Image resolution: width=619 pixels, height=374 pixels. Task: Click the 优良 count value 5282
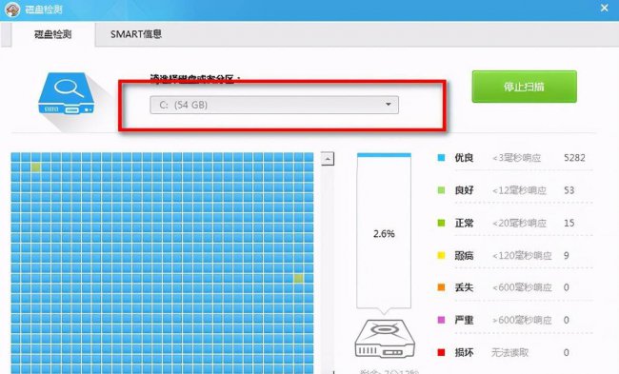(x=574, y=158)
